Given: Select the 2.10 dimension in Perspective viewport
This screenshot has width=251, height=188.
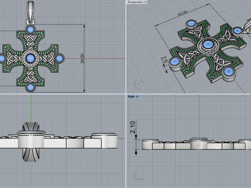Looking at the screenshot, I should [x=165, y=60].
